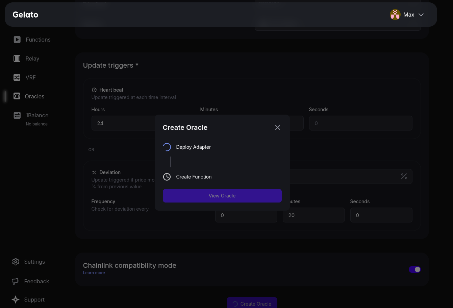
Task: Click the Frequency Hours field showing 0
Action: click(246, 215)
